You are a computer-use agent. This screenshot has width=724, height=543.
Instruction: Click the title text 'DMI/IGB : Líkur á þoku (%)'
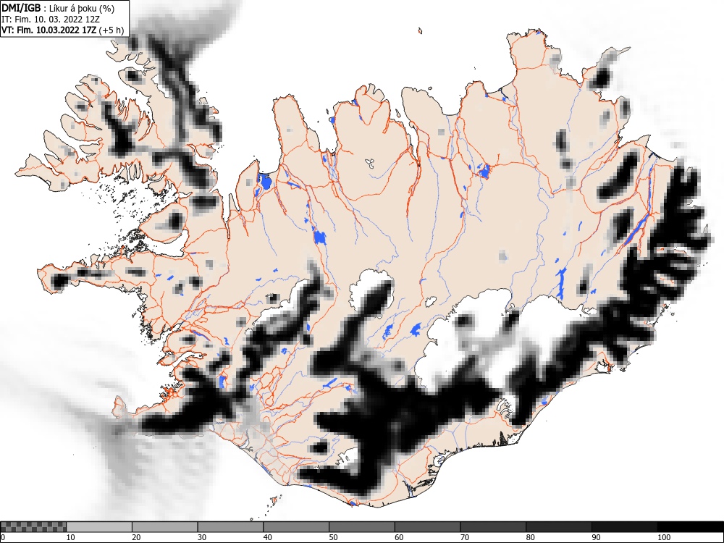pyautogui.click(x=58, y=8)
